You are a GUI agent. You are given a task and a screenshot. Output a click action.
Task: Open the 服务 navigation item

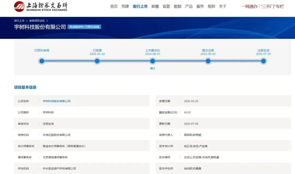click(x=200, y=6)
